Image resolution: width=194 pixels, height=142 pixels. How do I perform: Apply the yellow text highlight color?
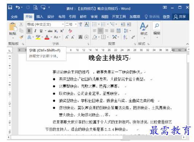(x=38, y=37)
